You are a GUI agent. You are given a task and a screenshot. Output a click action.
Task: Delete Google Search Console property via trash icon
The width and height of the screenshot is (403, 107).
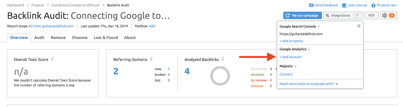[359, 26]
